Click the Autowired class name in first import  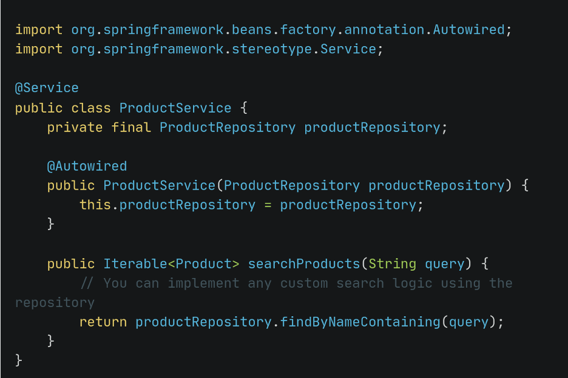[468, 30]
